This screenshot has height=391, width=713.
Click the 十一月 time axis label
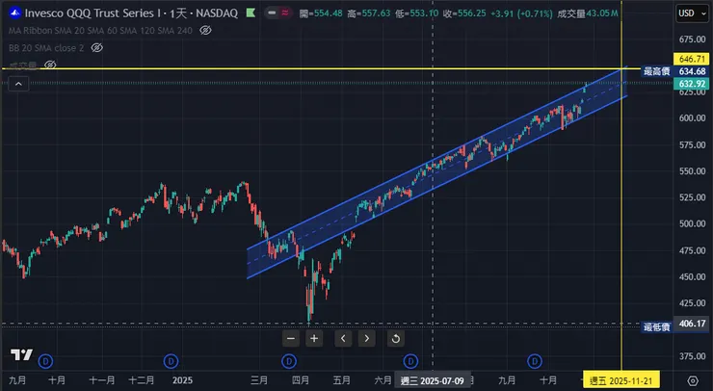coord(102,380)
